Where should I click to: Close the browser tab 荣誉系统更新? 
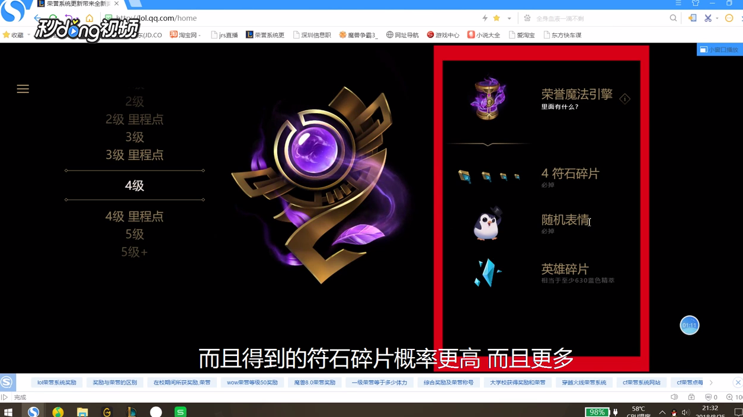[x=117, y=4]
